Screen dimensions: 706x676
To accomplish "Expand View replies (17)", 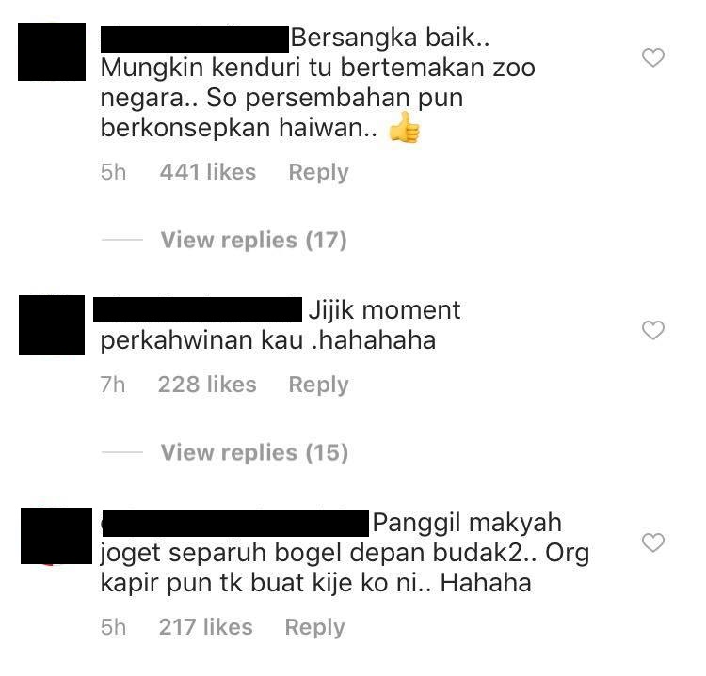I will (x=254, y=240).
